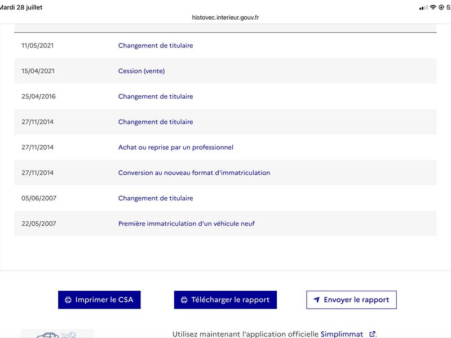The width and height of the screenshot is (451, 338).
Task: Click the paper-plane icon on Envoyer le rapport
Action: click(x=316, y=300)
